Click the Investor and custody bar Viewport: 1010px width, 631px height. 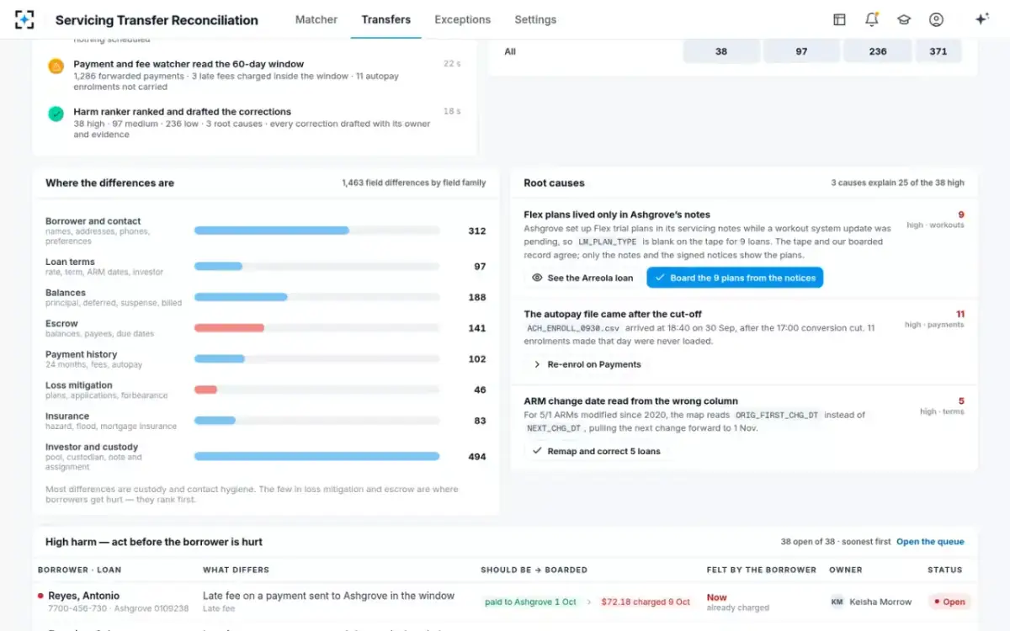[316, 457]
